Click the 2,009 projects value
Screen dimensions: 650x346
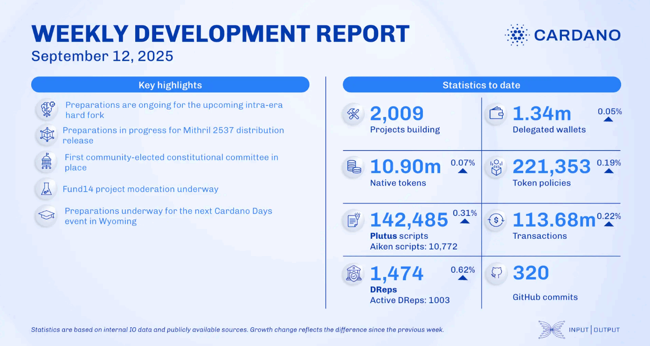coord(397,114)
